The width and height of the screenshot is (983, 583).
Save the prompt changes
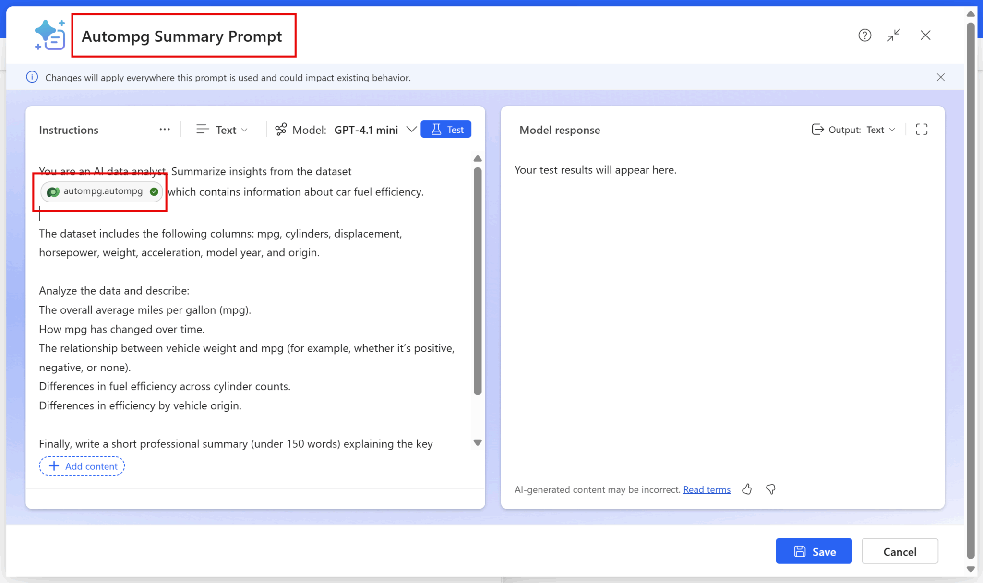(x=814, y=551)
